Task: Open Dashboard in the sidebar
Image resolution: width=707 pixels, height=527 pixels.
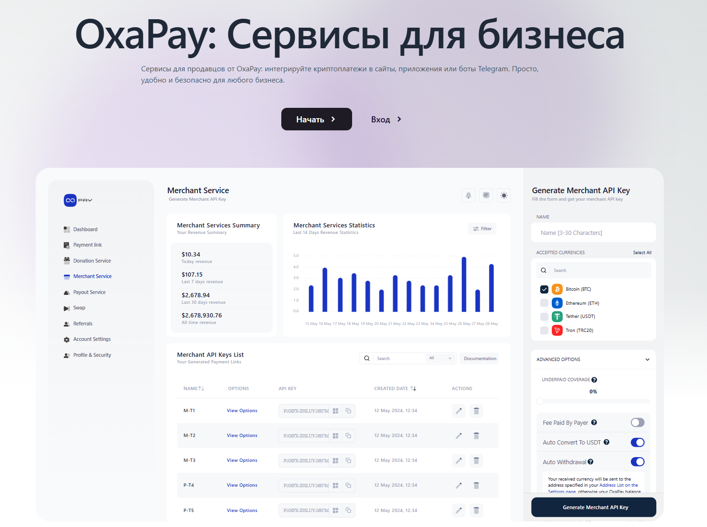Action: 81,229
